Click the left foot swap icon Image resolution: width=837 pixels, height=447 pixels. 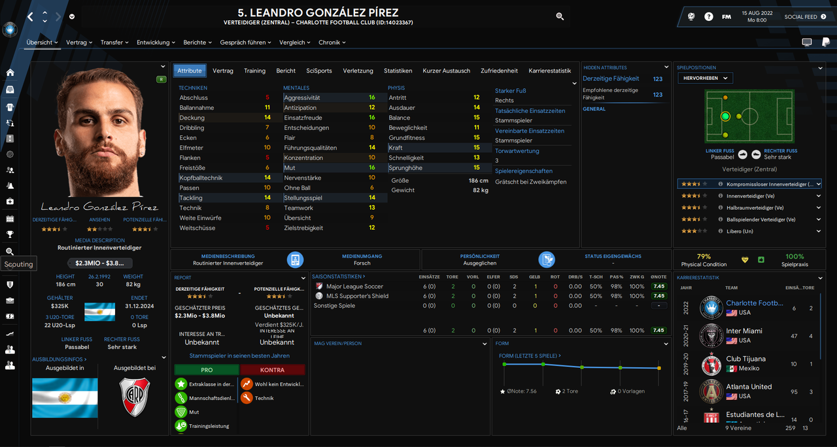tap(742, 155)
